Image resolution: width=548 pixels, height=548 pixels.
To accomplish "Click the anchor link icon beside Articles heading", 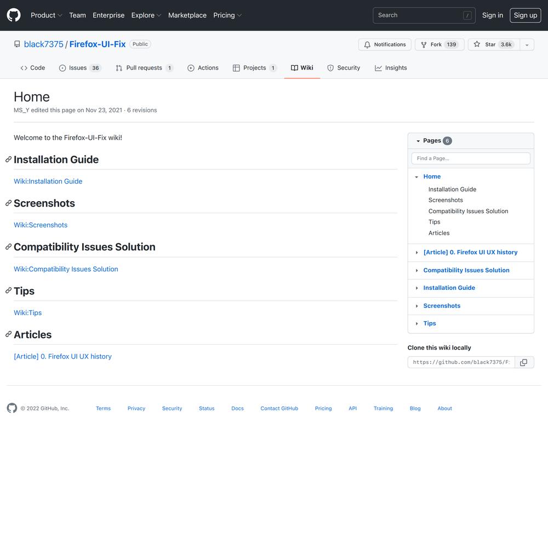I will tap(8, 334).
